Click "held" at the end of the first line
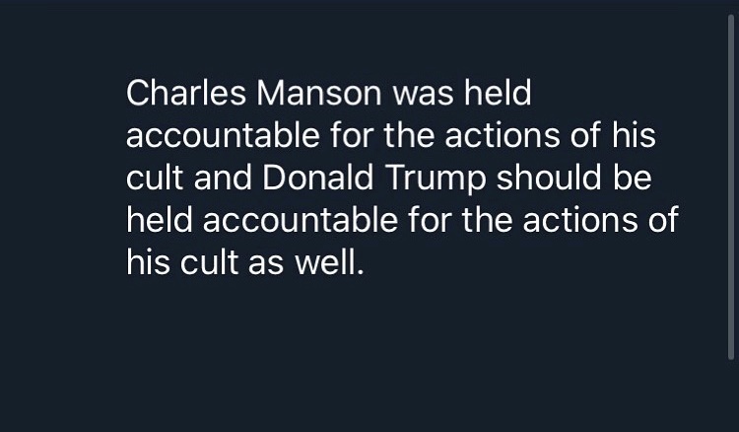The height and width of the screenshot is (432, 739). (498, 93)
